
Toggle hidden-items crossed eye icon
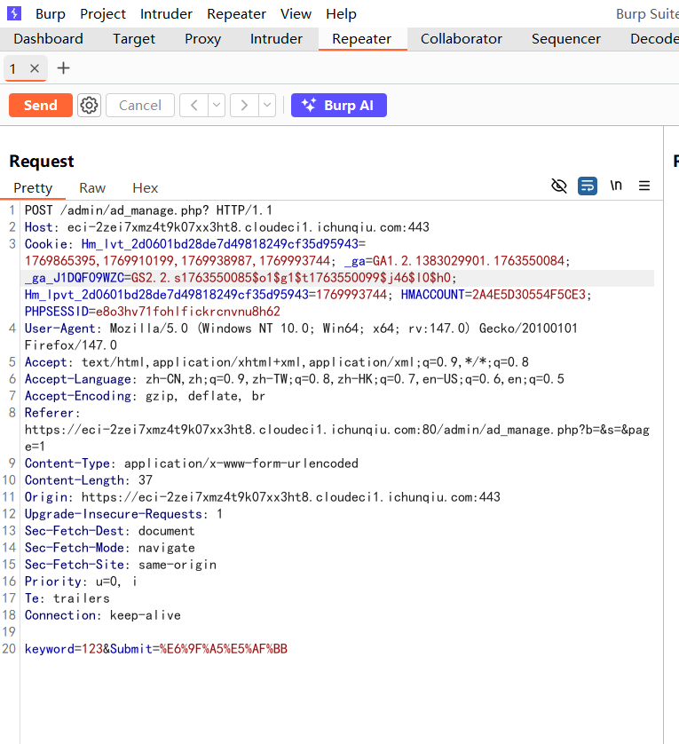(x=559, y=186)
